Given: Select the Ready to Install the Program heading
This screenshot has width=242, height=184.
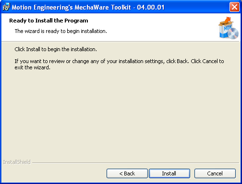Looking at the screenshot, I should coord(48,21).
